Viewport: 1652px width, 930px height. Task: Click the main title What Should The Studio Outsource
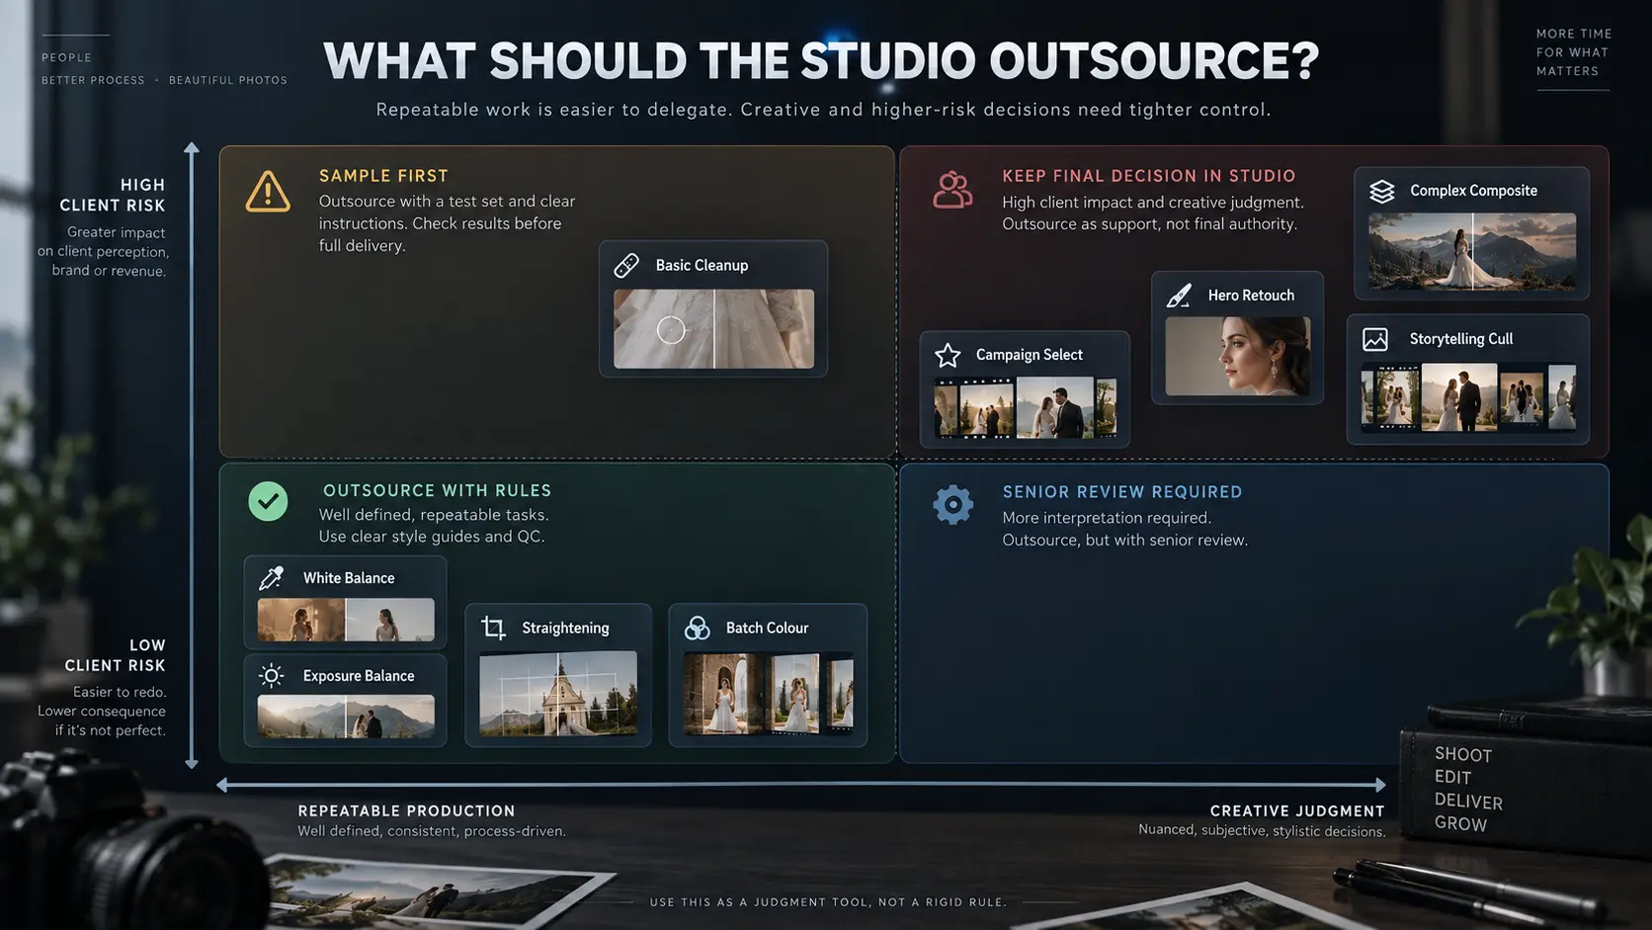(821, 61)
